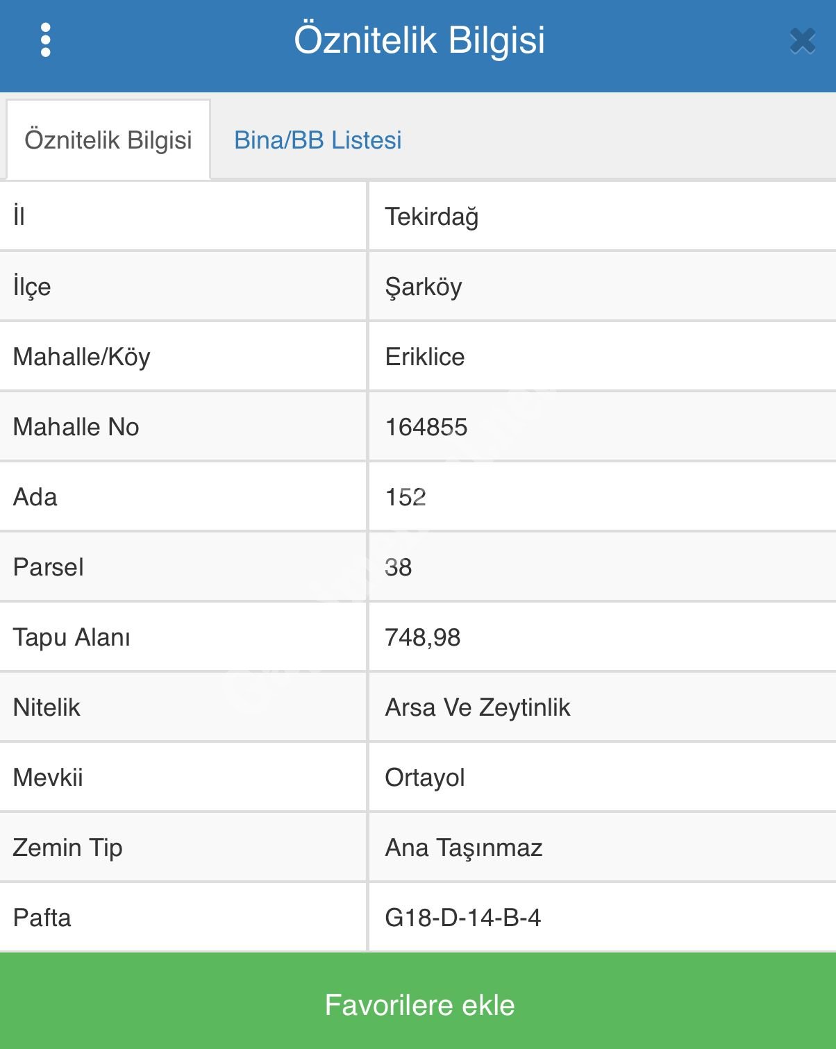
Task: Select the Öznitelik Bilgisi tab
Action: (x=108, y=140)
